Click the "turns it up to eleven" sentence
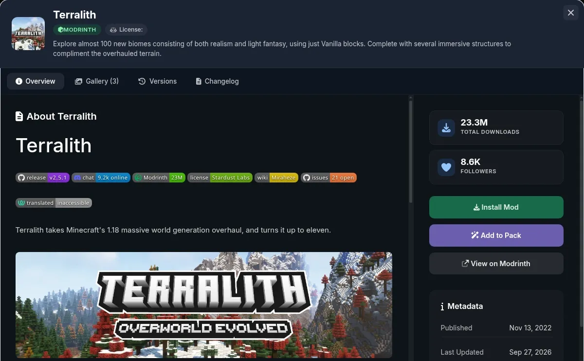 click(x=173, y=230)
